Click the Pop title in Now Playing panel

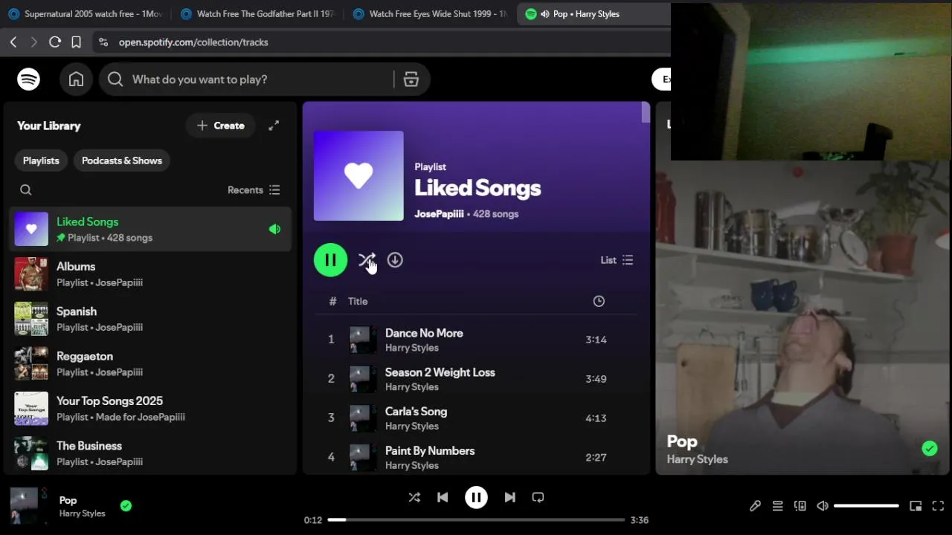point(682,441)
